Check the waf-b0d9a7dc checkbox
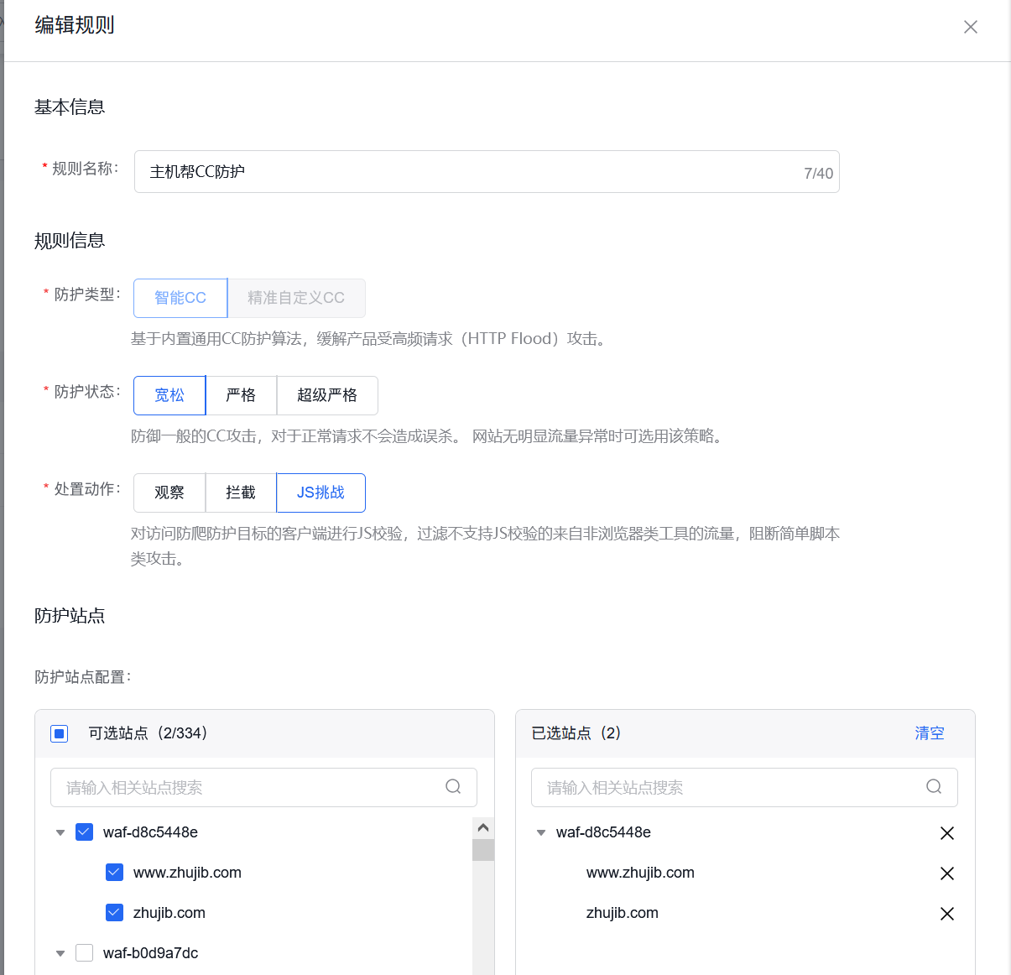Viewport: 1011px width, 975px height. 85,953
